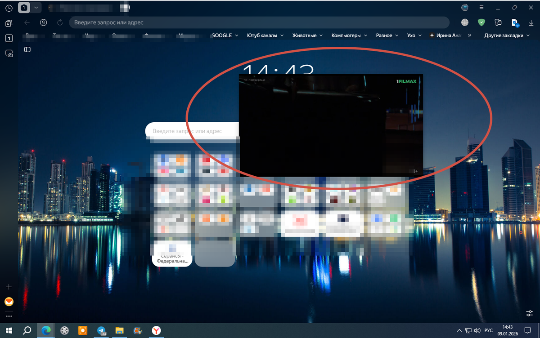Open the orange mail icon in sidebar
540x338 pixels.
(9, 302)
